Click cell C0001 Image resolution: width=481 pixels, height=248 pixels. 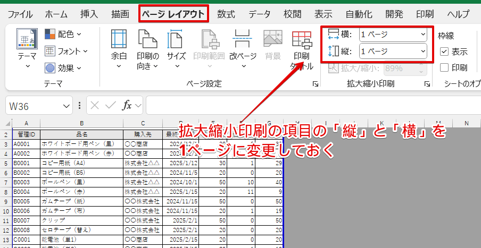click(27, 240)
